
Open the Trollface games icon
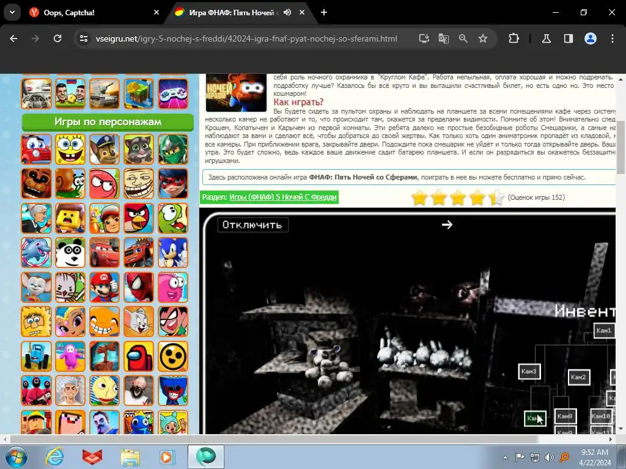139,183
